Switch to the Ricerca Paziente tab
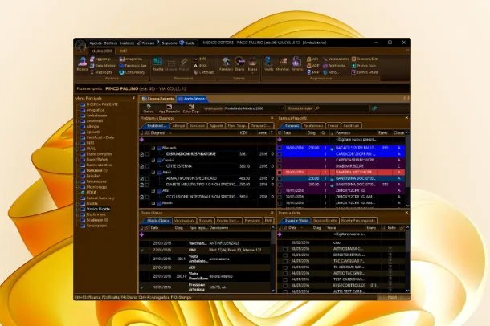Viewport: 490px width, 326px height. pos(158,99)
